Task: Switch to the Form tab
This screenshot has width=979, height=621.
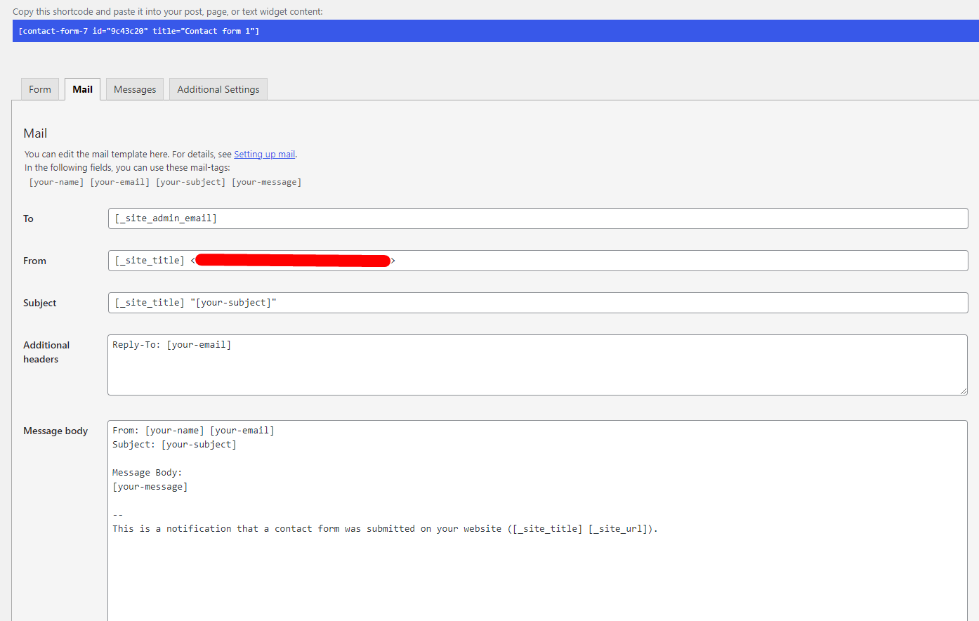Action: (39, 89)
